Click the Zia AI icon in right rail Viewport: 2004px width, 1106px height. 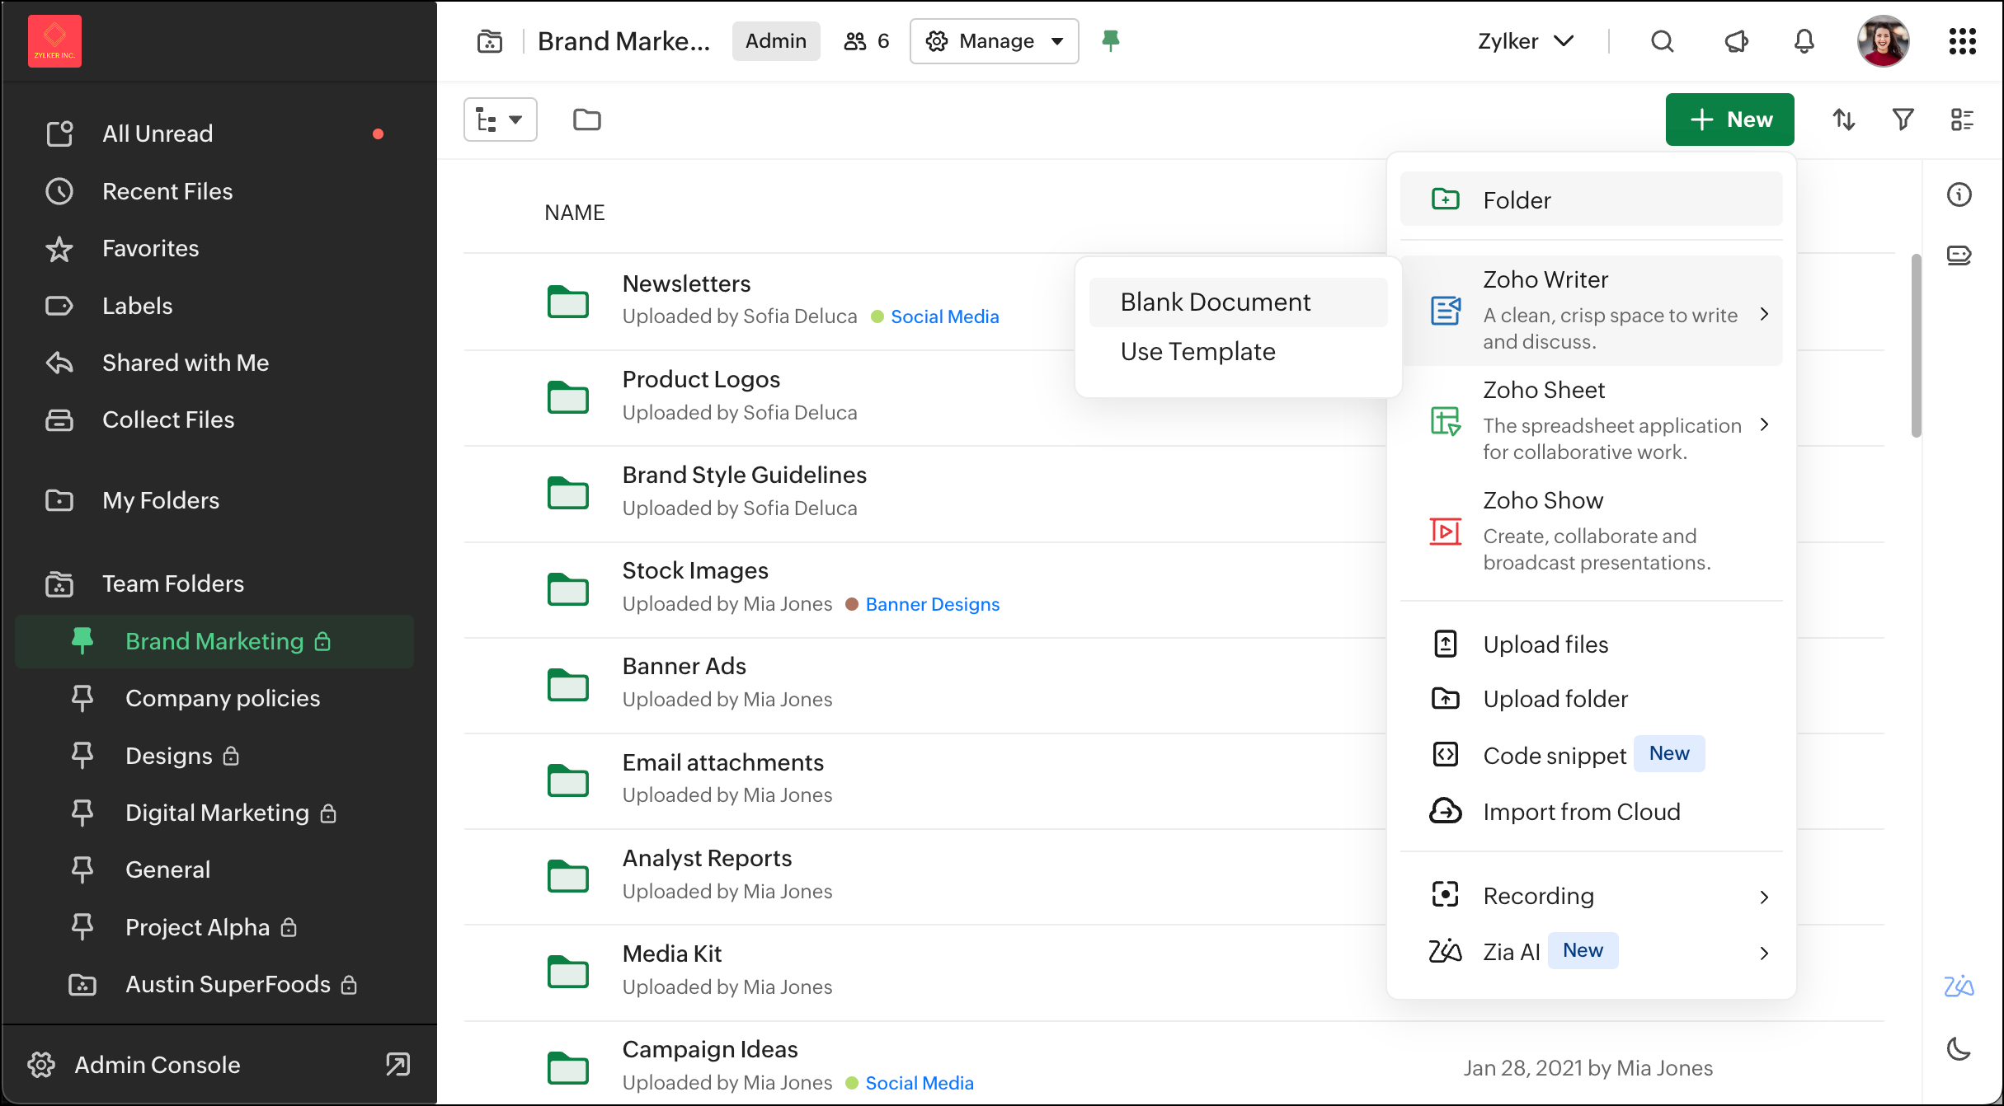1959,986
